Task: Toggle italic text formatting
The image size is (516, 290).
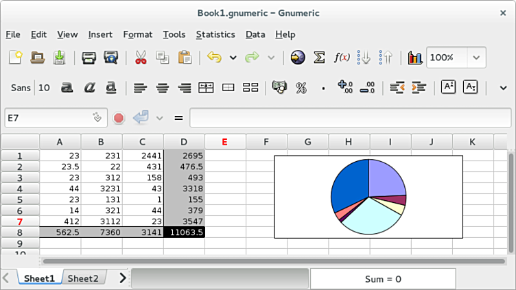Action: click(89, 88)
